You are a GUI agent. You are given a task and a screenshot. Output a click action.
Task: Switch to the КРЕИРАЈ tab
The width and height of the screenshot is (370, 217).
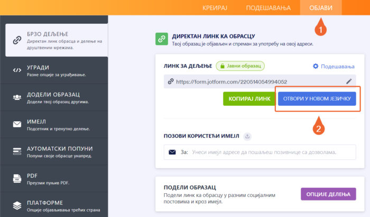[x=215, y=8]
